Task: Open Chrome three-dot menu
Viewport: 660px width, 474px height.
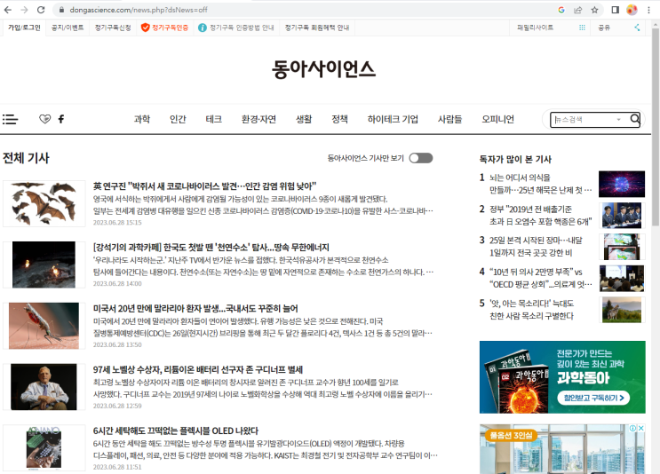Action: click(x=648, y=10)
